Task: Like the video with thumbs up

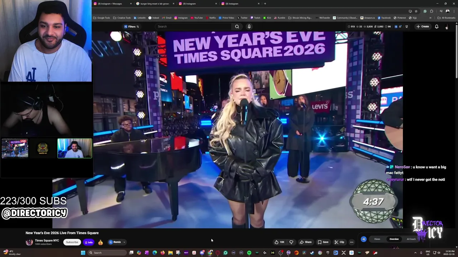Action: click(279, 242)
